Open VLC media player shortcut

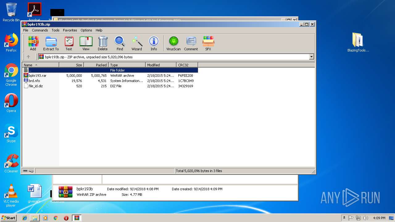pyautogui.click(x=11, y=195)
